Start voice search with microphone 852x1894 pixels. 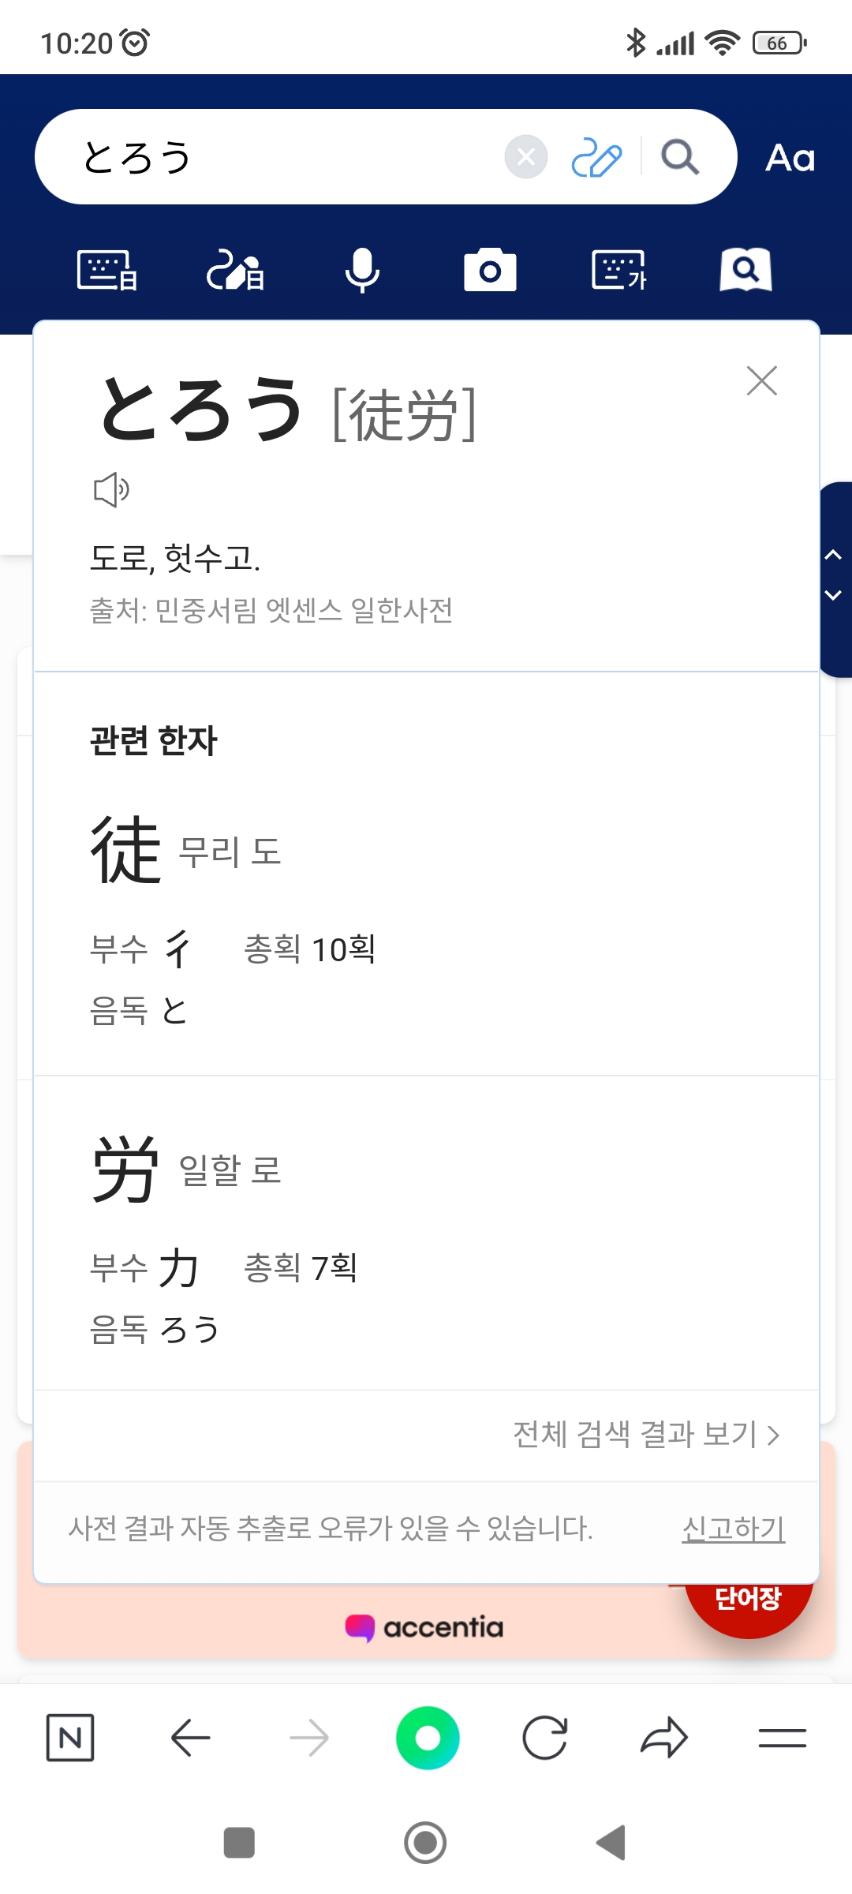(363, 271)
